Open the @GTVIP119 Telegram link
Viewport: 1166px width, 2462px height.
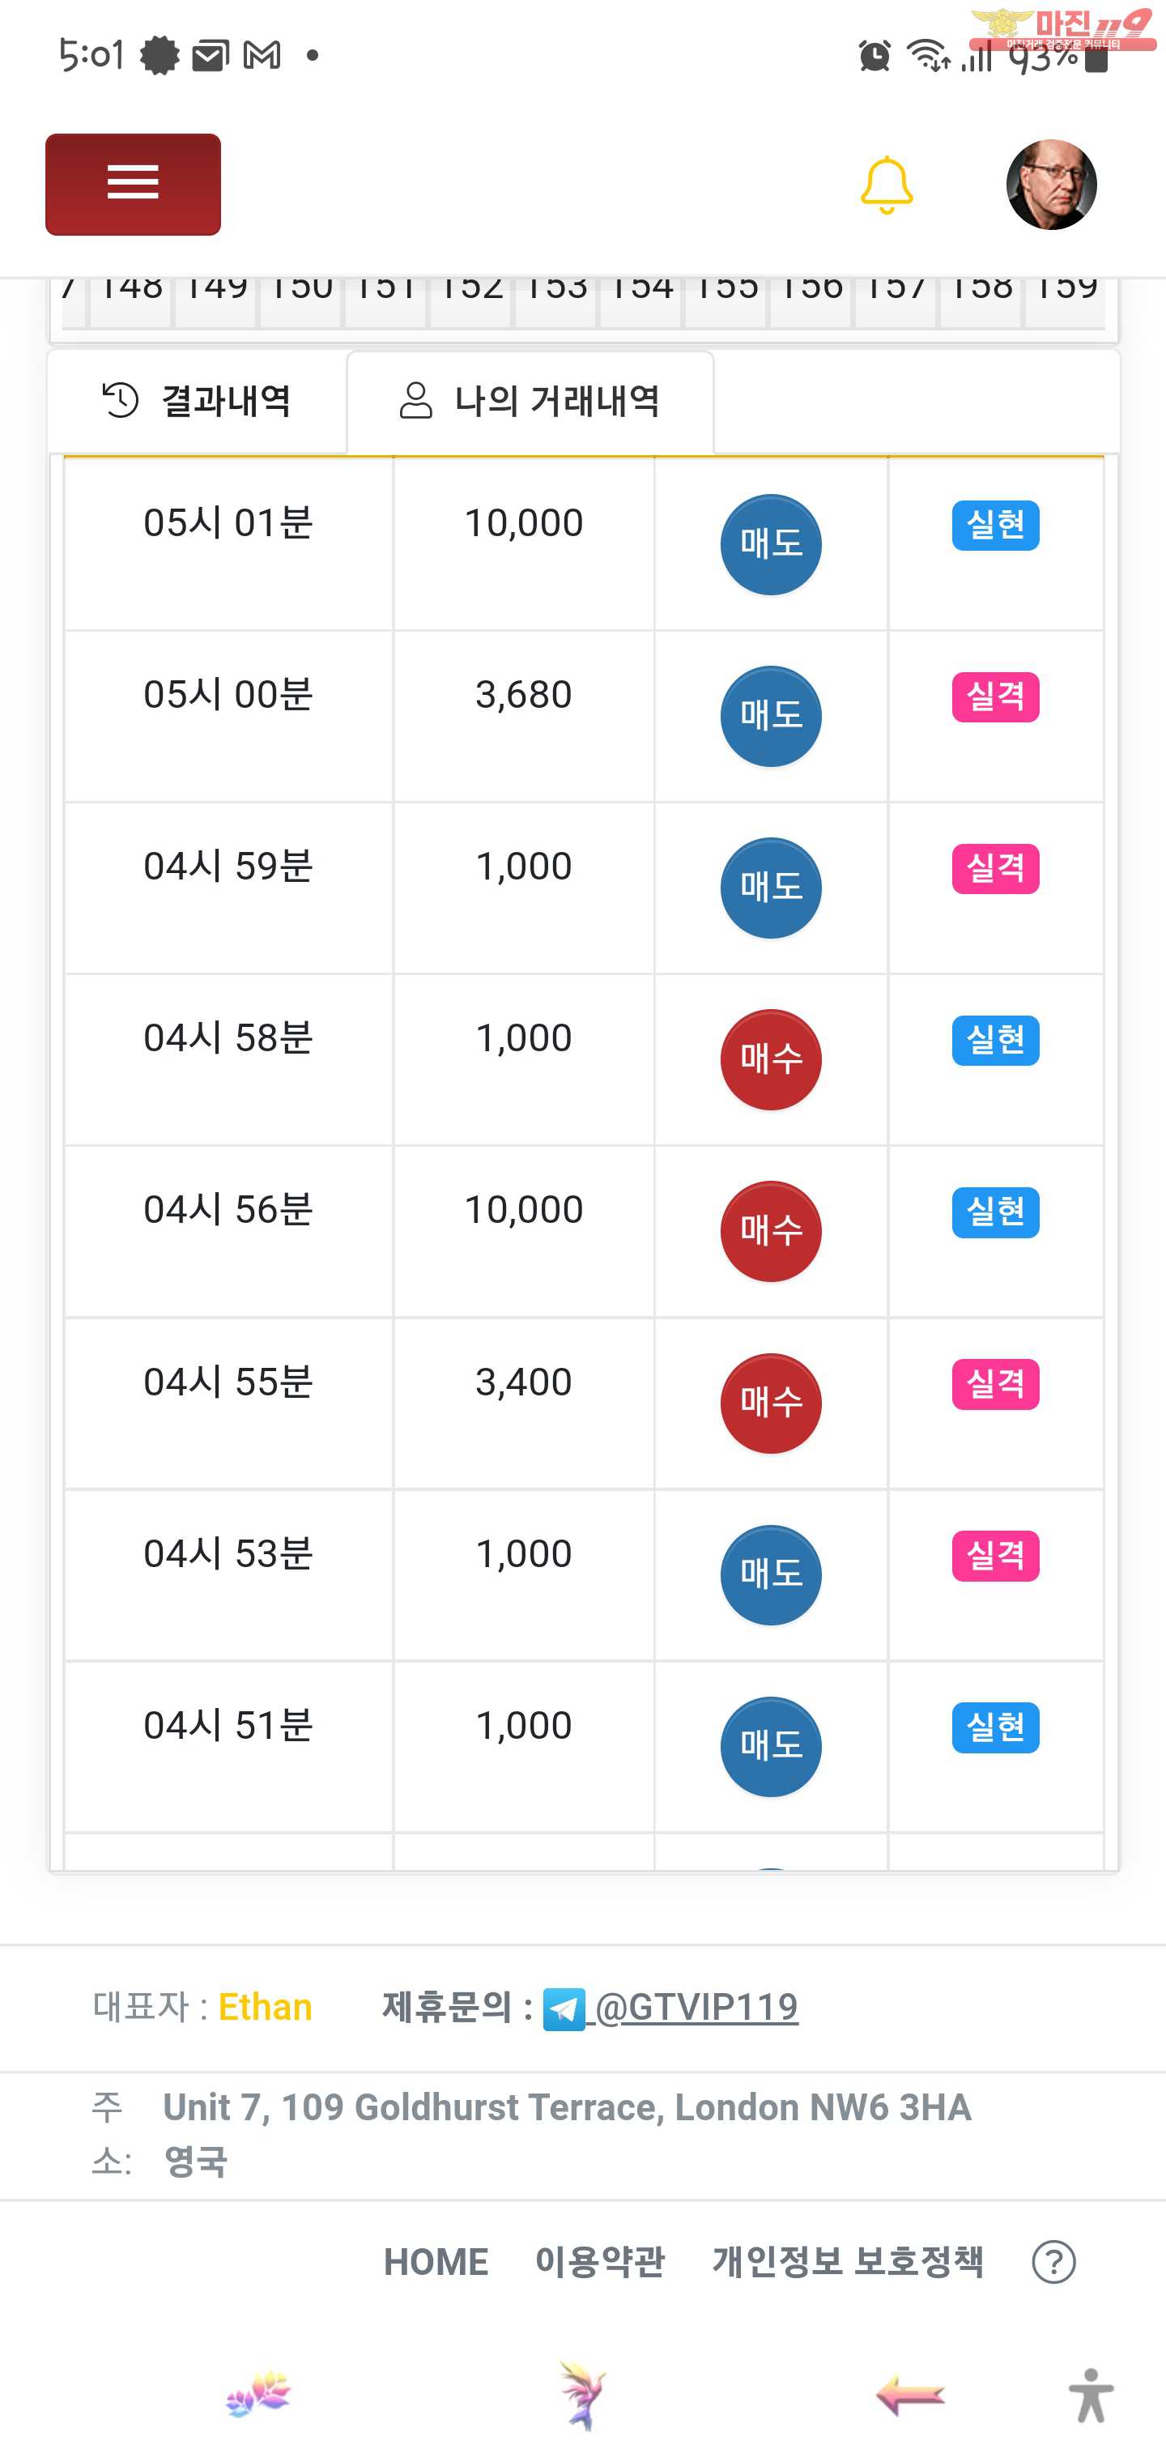(x=696, y=2007)
